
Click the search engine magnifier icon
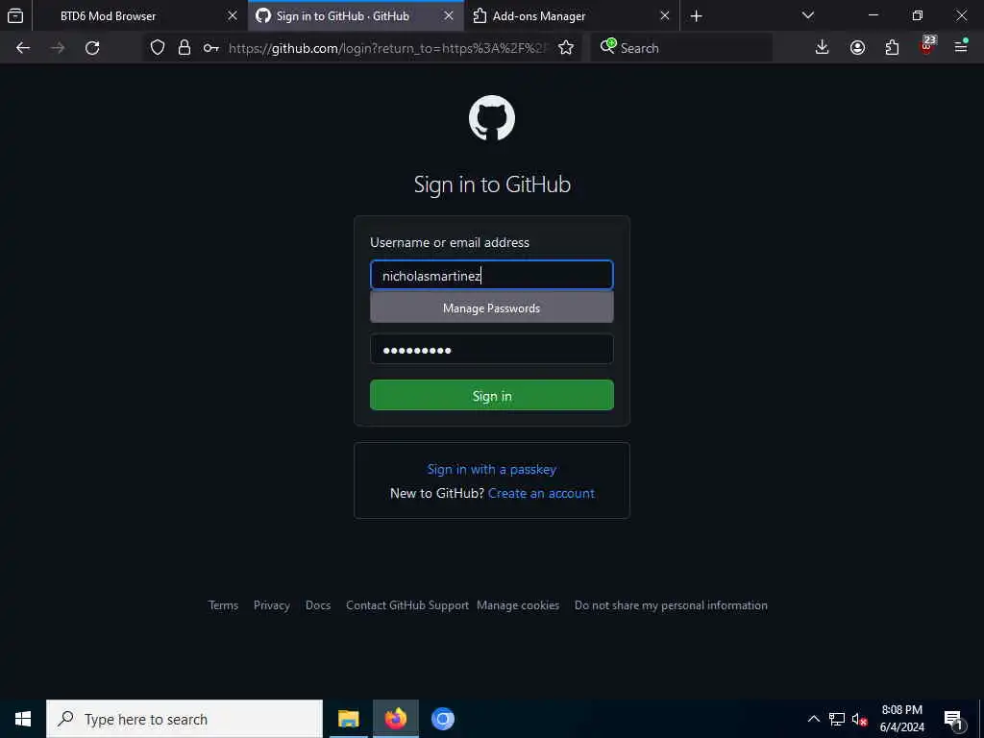coord(607,46)
